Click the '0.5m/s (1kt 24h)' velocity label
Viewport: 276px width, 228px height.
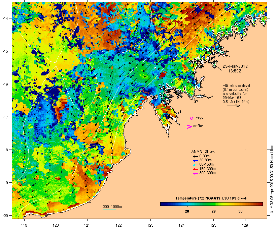coord(236,102)
